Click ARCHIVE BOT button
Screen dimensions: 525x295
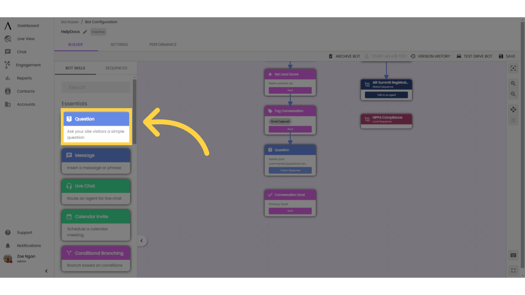point(344,56)
